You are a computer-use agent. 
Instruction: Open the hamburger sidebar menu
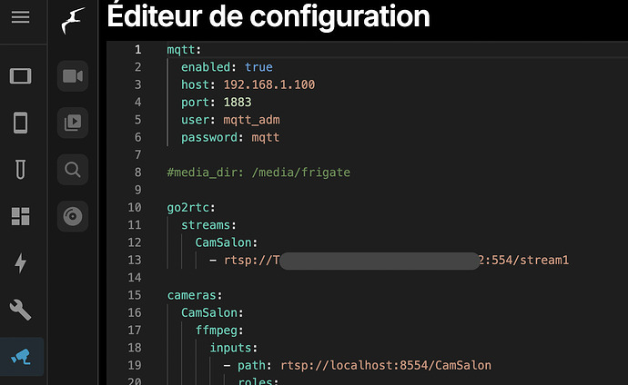click(21, 17)
